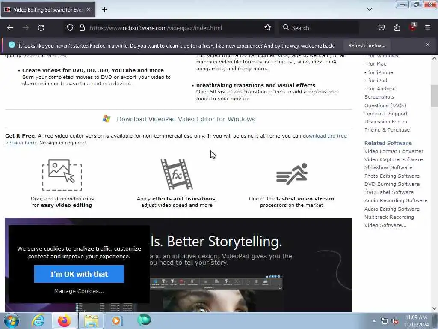Open DVD Label Software link
The width and height of the screenshot is (438, 329).
coord(389,192)
